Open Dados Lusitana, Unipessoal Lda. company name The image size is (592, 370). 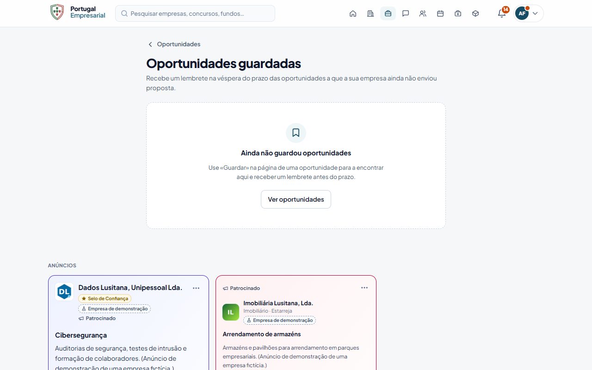[130, 288]
